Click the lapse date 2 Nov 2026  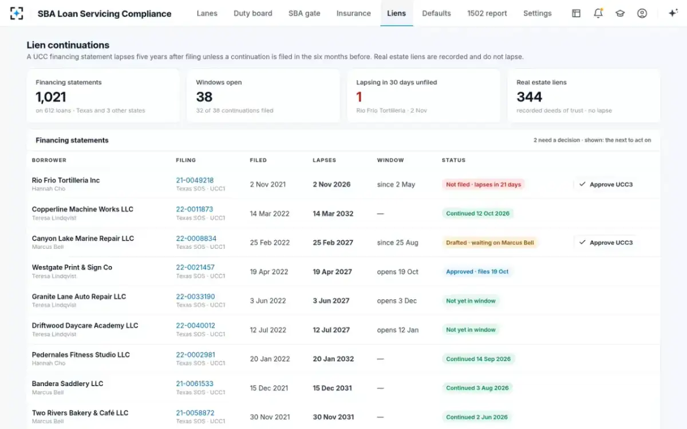coord(331,184)
